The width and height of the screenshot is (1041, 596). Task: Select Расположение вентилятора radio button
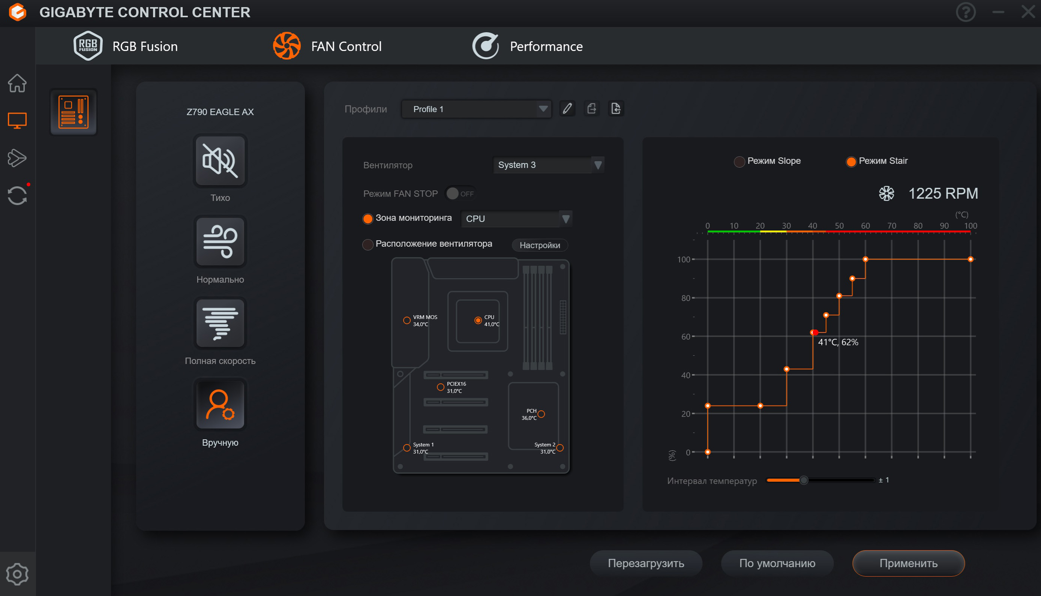click(x=368, y=244)
